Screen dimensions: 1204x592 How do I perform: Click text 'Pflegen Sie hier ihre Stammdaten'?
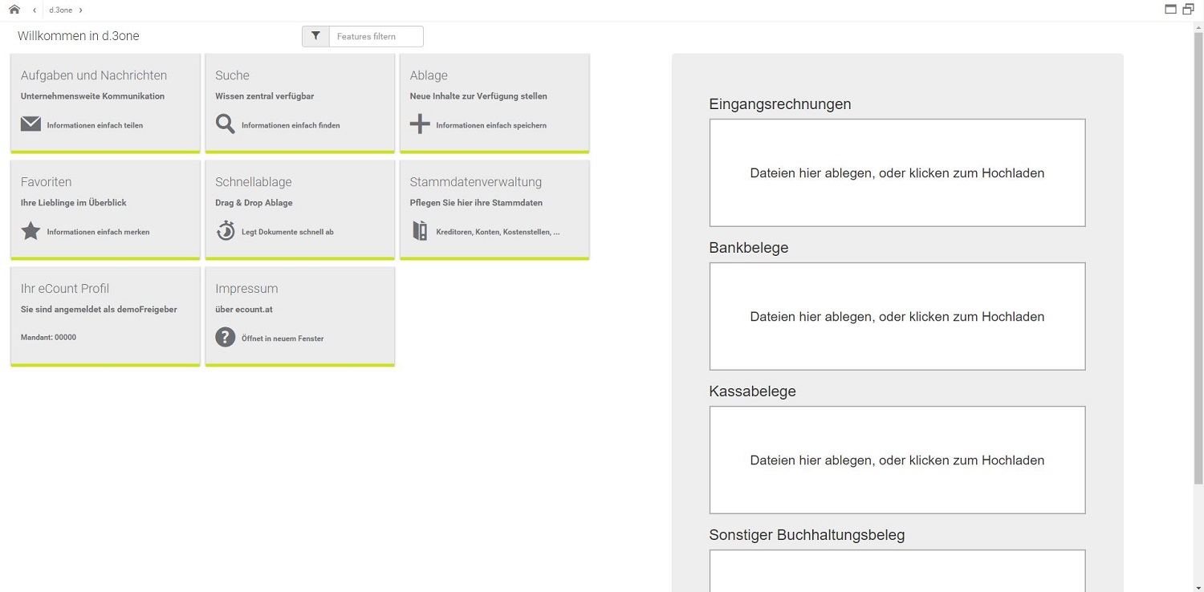(476, 203)
